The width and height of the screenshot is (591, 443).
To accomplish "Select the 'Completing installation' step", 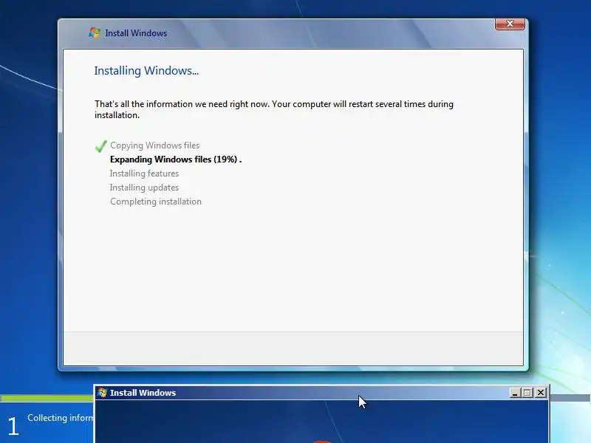I will click(x=156, y=202).
